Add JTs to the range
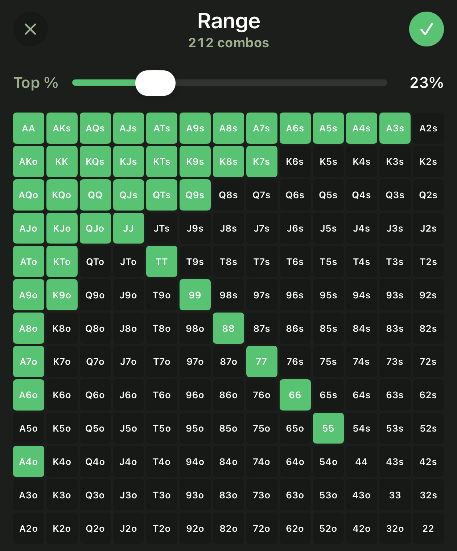The image size is (457, 551). 162,228
